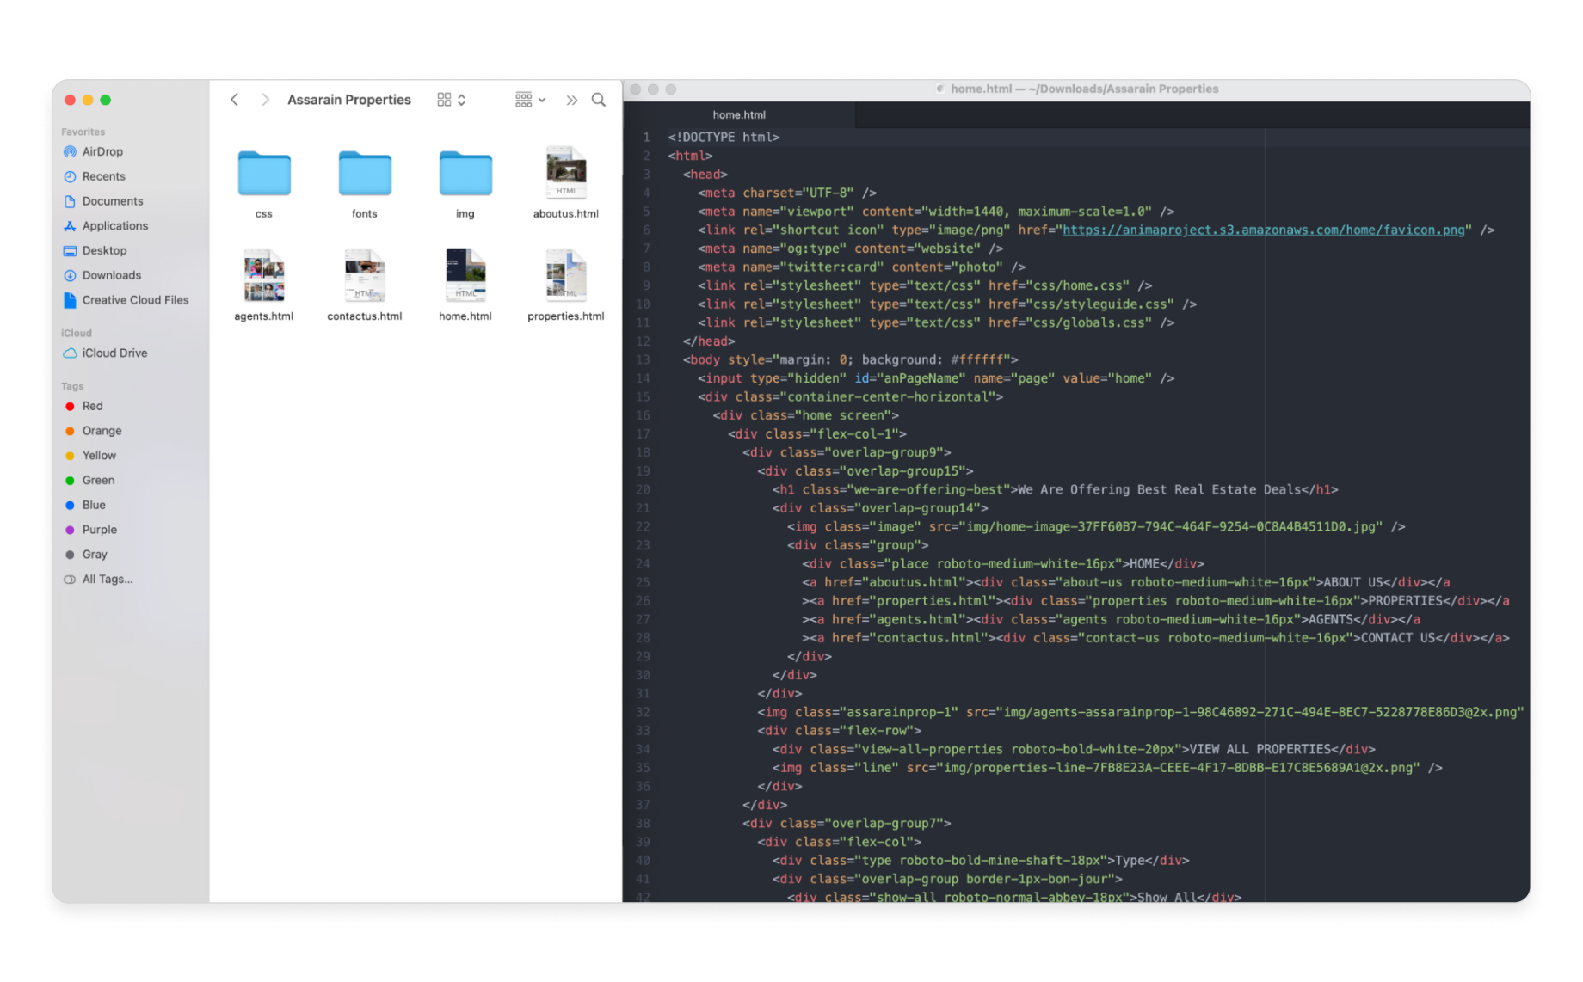This screenshot has height=982, width=1583.
Task: Select the properties.html file
Action: [x=565, y=275]
